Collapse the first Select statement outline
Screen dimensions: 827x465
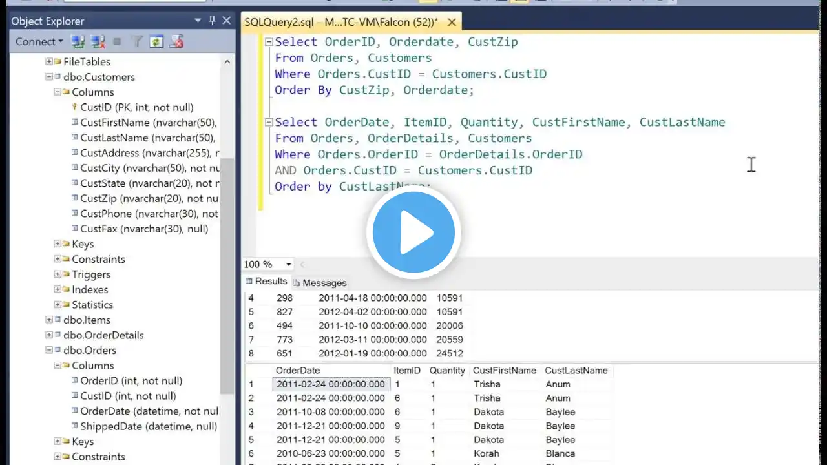[269, 42]
